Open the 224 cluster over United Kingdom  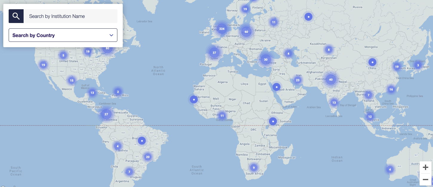(222, 29)
